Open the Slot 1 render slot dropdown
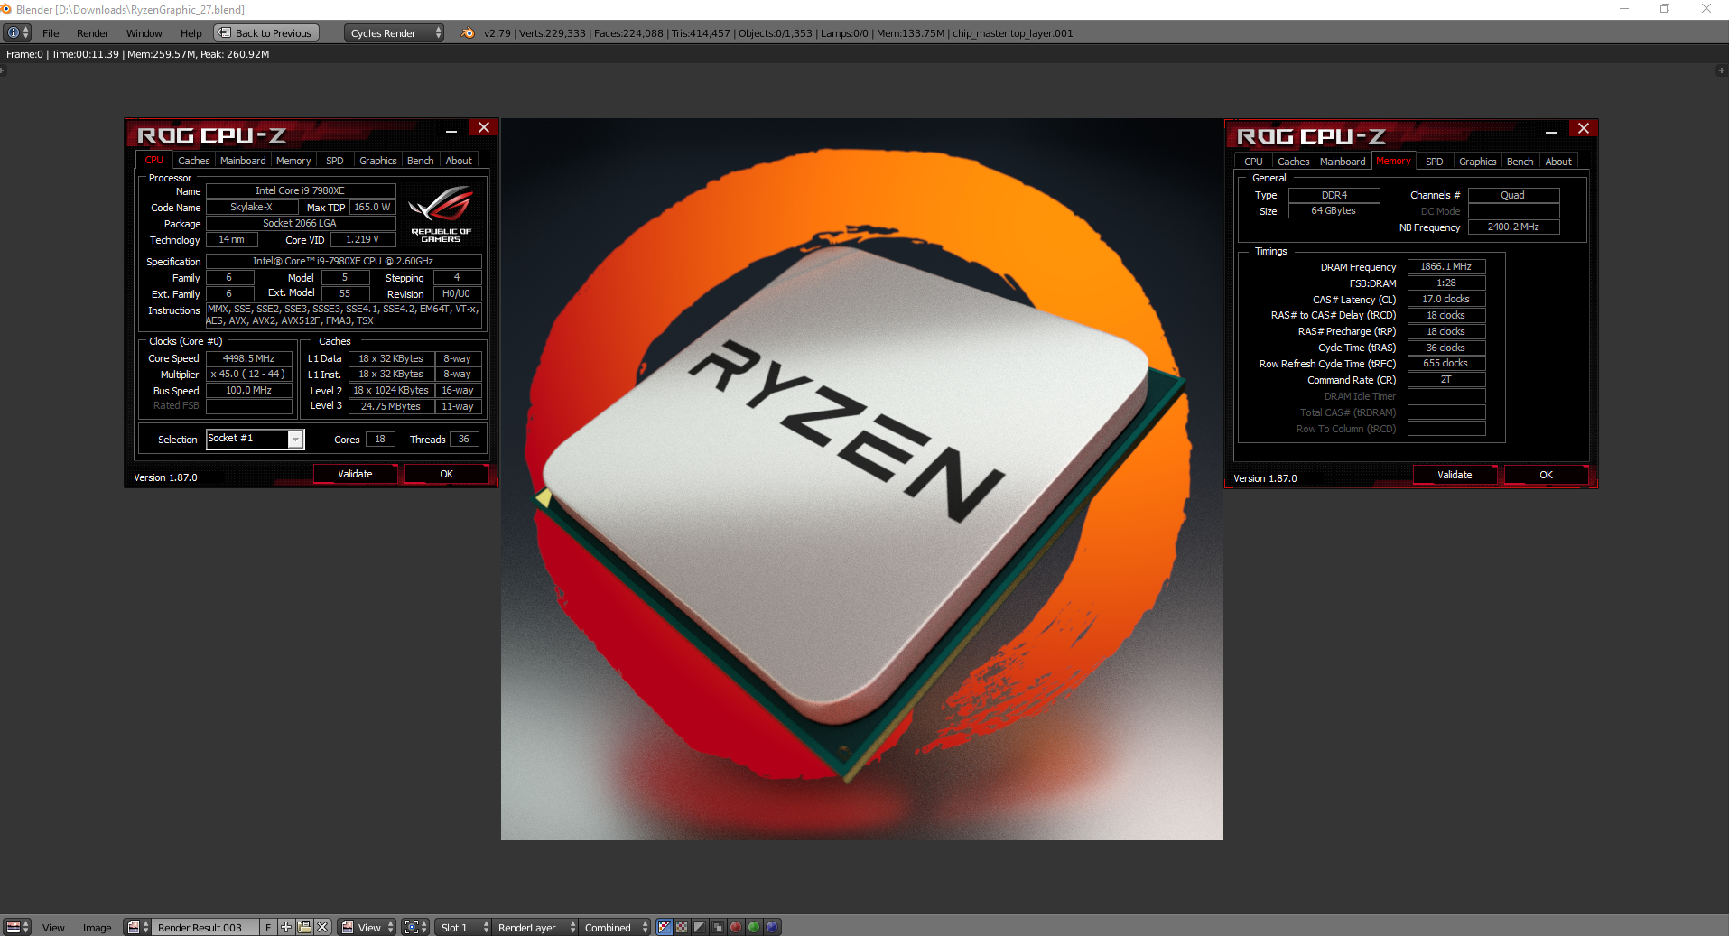 [463, 927]
